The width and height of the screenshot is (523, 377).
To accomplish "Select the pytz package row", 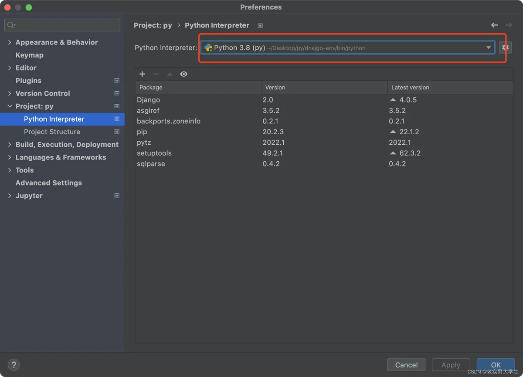I will pos(324,143).
